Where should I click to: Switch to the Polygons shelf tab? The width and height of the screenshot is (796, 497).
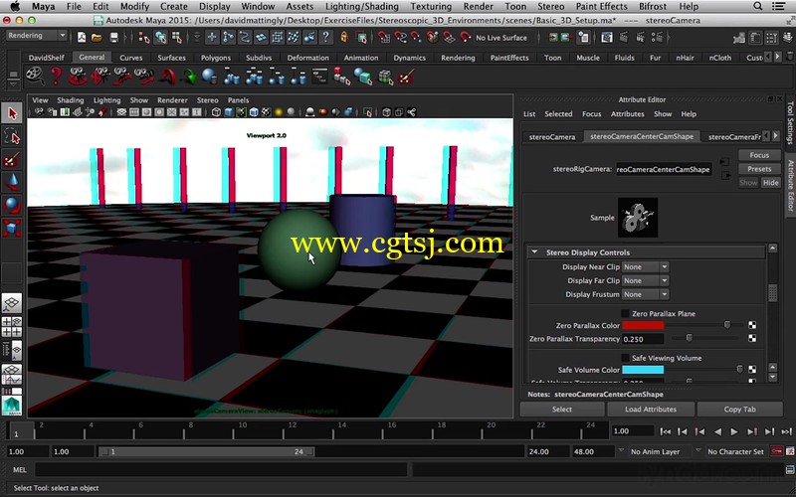216,58
